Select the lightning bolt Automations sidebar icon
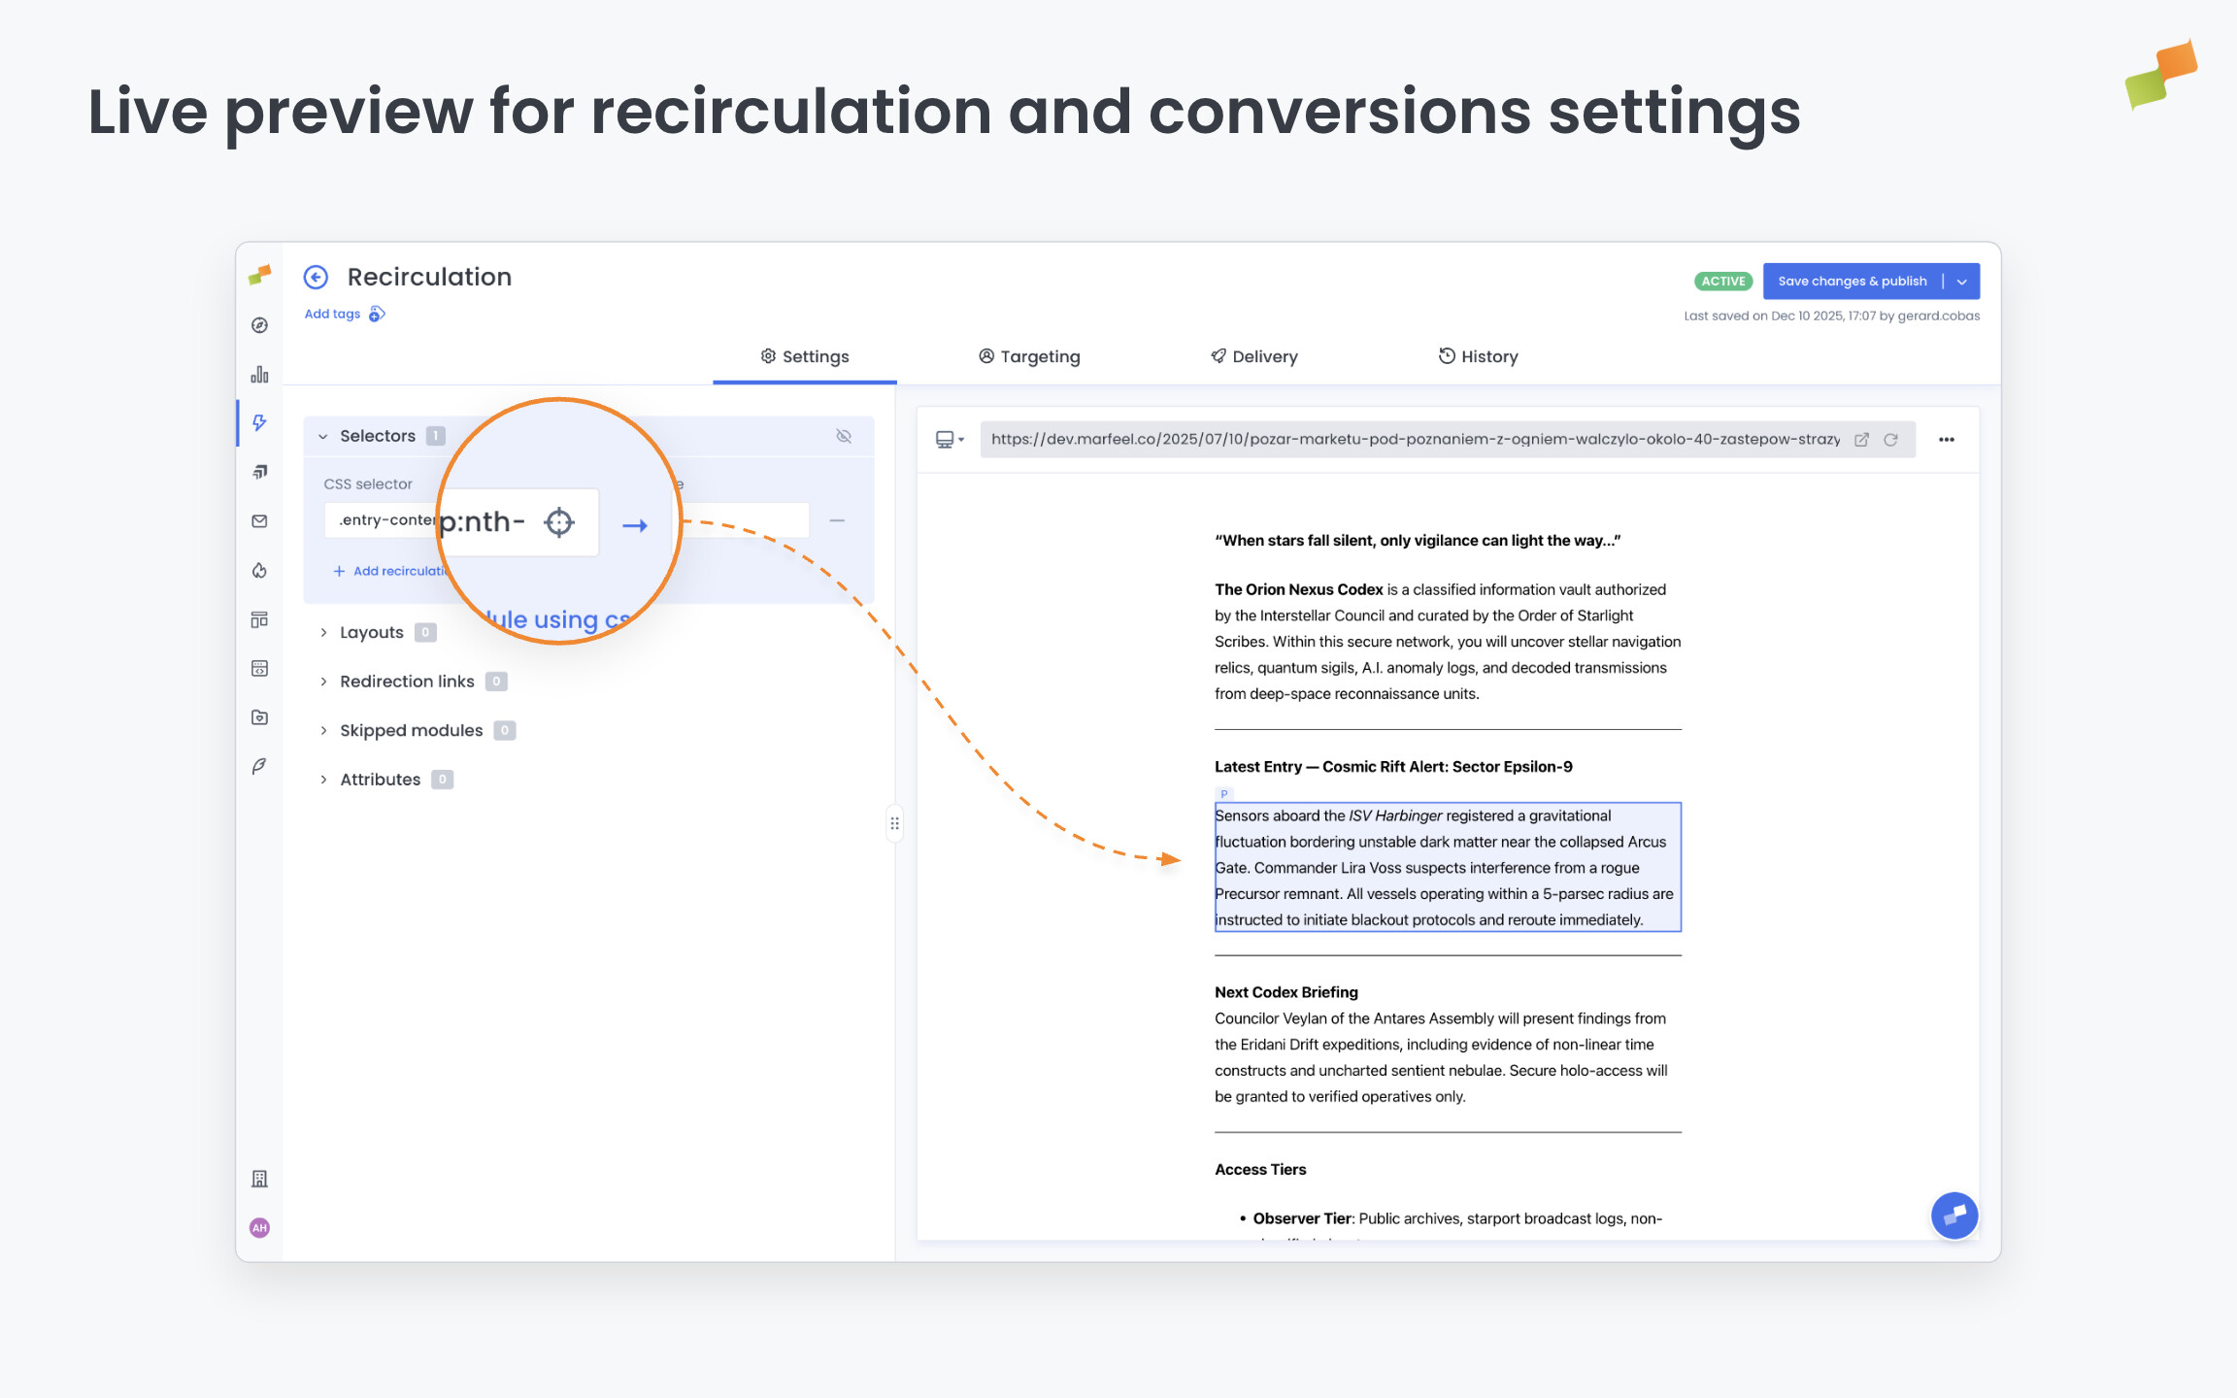The height and width of the screenshot is (1398, 2237). point(259,422)
